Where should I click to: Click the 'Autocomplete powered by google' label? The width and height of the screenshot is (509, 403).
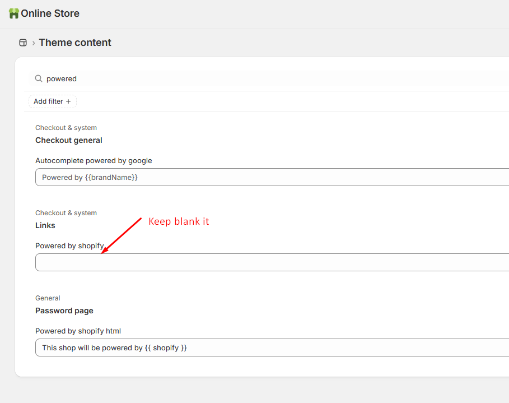(94, 160)
